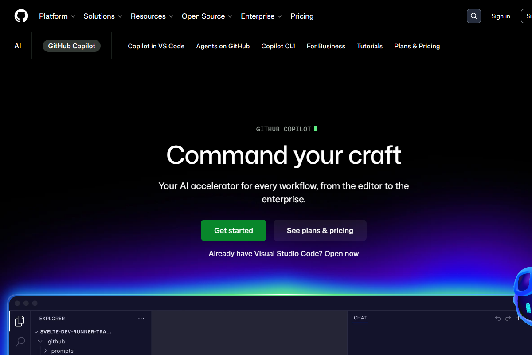Open Explorer panel more actions ellipsis
This screenshot has height=355, width=532.
click(x=141, y=319)
